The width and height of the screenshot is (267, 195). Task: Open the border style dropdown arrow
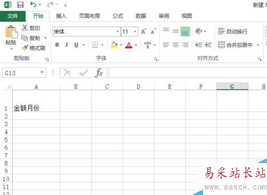(x=102, y=45)
